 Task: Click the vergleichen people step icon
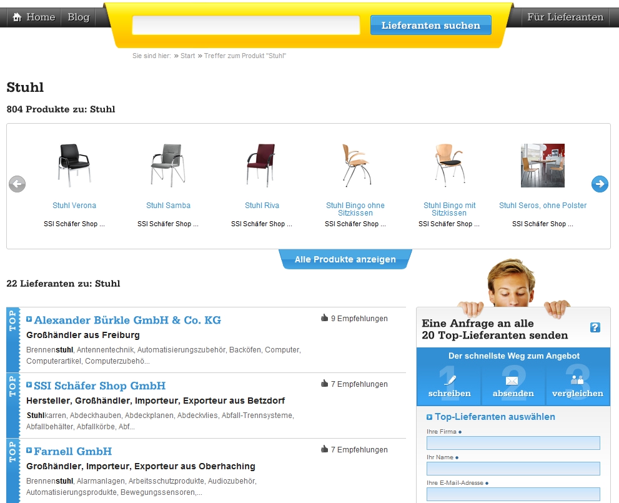577,380
